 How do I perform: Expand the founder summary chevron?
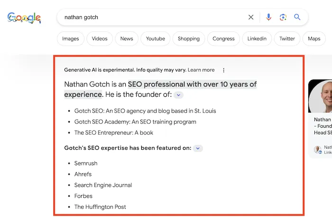click(x=178, y=95)
